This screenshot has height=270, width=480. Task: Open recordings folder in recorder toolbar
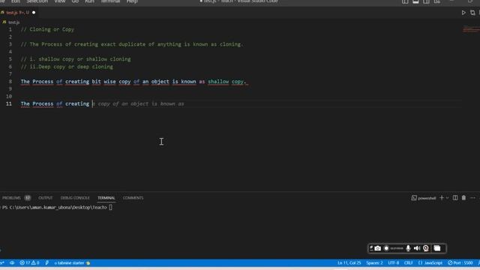pos(437,248)
